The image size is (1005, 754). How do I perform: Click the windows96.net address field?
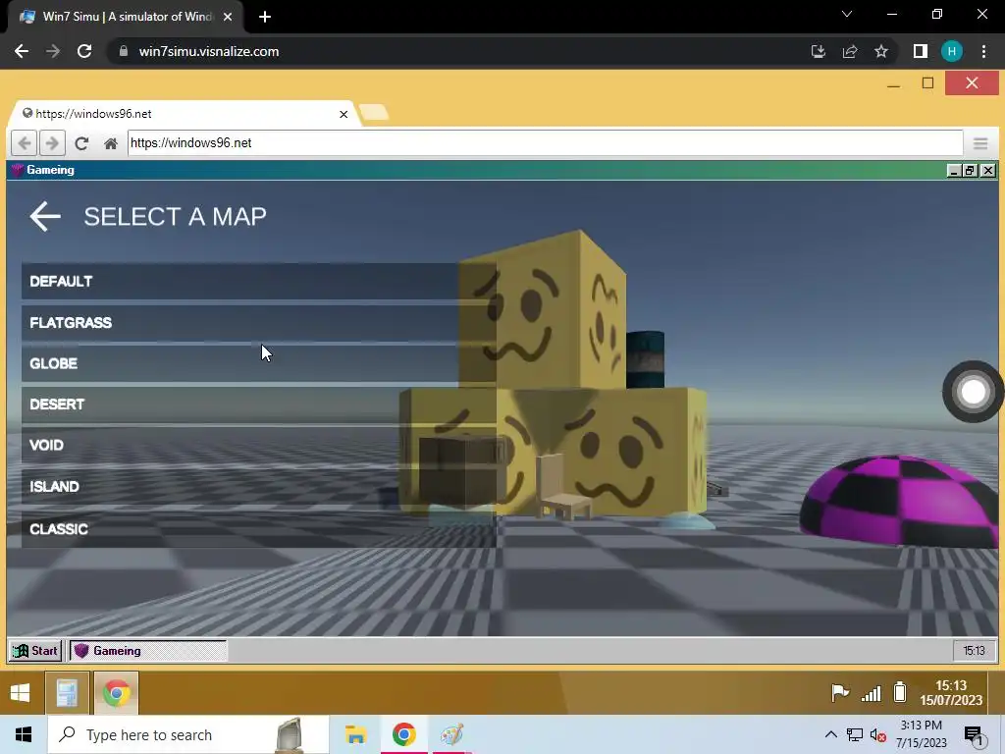tap(545, 142)
